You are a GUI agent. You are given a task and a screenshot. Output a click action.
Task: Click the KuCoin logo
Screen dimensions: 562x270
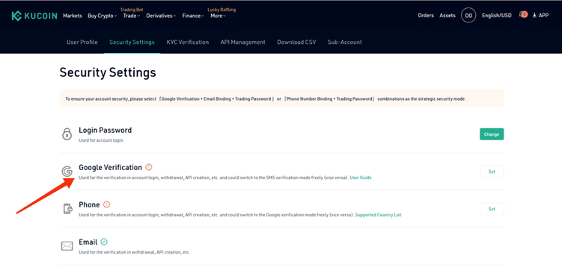[x=34, y=16]
